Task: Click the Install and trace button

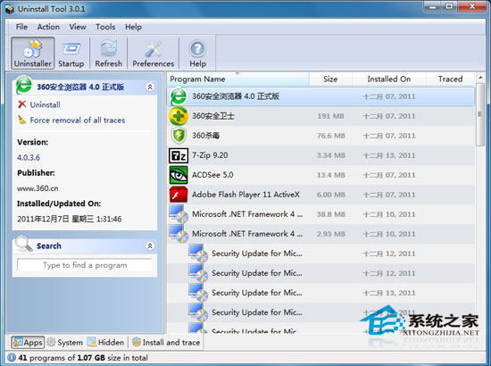Action: (x=166, y=342)
